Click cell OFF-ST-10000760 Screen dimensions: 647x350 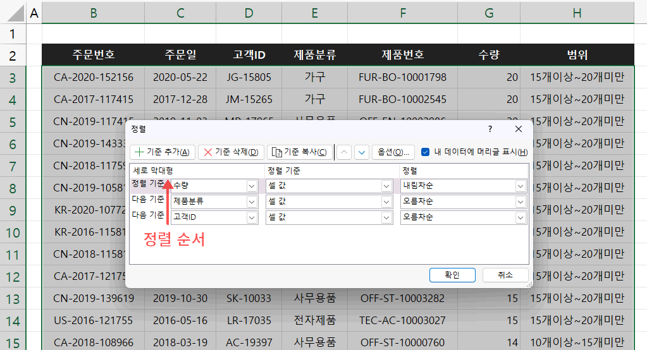(x=403, y=342)
